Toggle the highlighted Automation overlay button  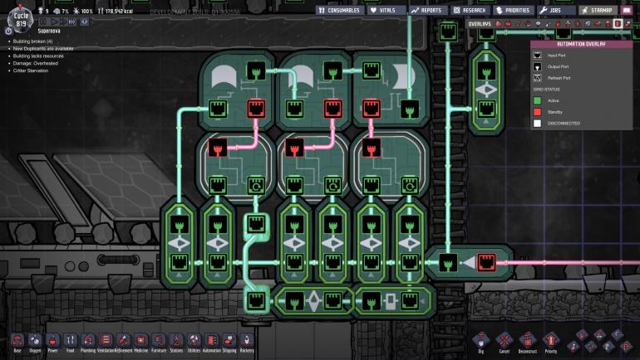tap(617, 24)
